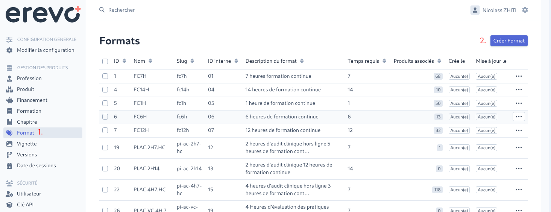Click the Créer Format button
This screenshot has width=551, height=212.
[x=509, y=41]
